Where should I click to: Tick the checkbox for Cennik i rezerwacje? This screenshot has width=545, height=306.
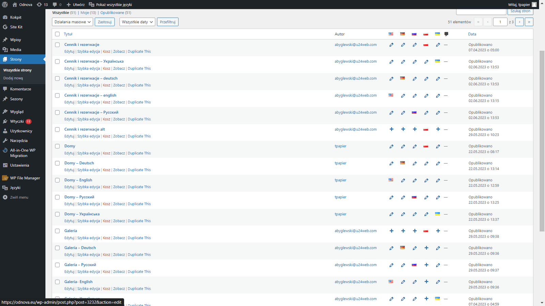[57, 45]
